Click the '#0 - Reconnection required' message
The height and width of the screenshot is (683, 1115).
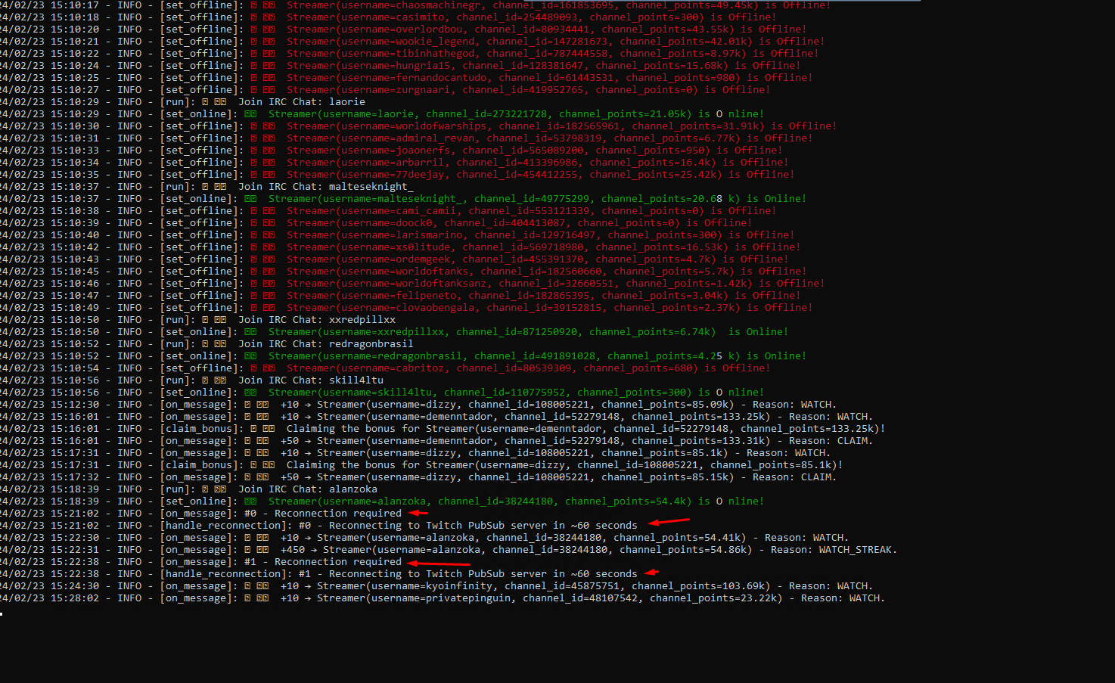click(323, 514)
